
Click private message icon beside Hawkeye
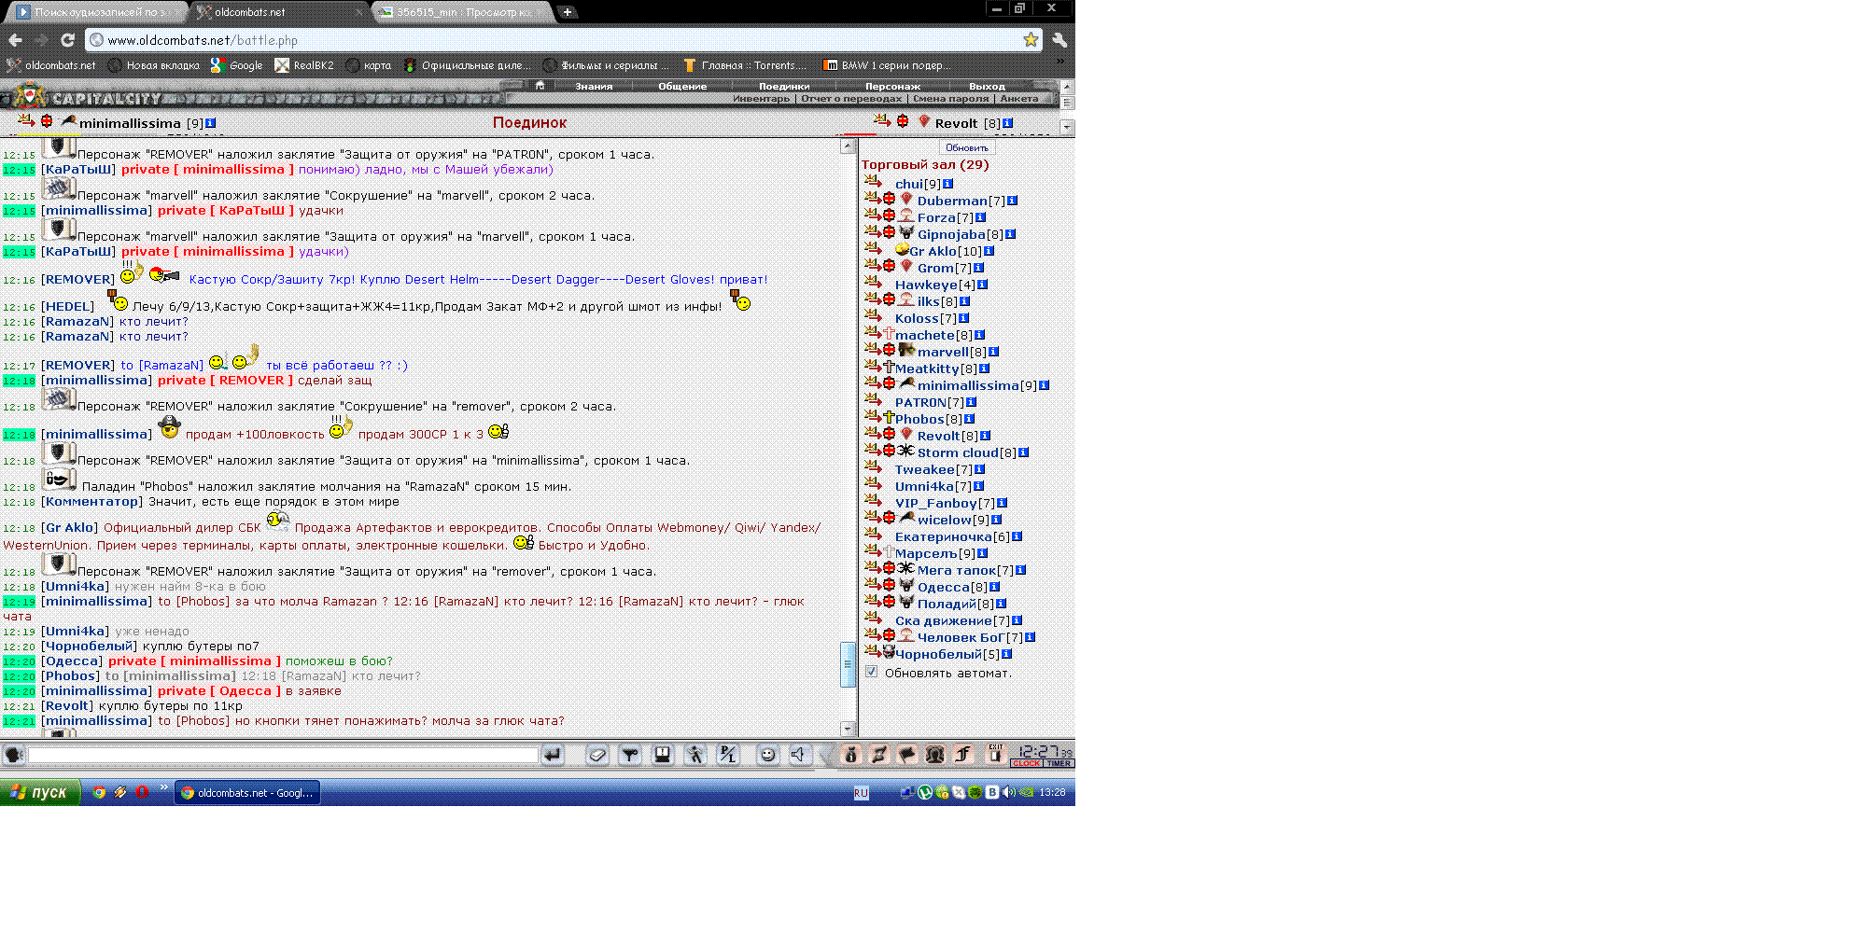coord(873,282)
